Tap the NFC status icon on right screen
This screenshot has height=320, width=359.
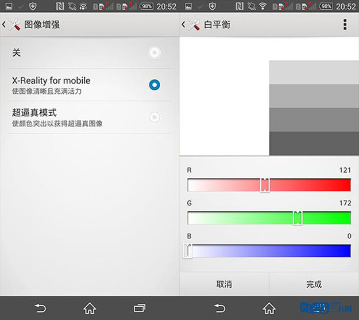[x=240, y=6]
